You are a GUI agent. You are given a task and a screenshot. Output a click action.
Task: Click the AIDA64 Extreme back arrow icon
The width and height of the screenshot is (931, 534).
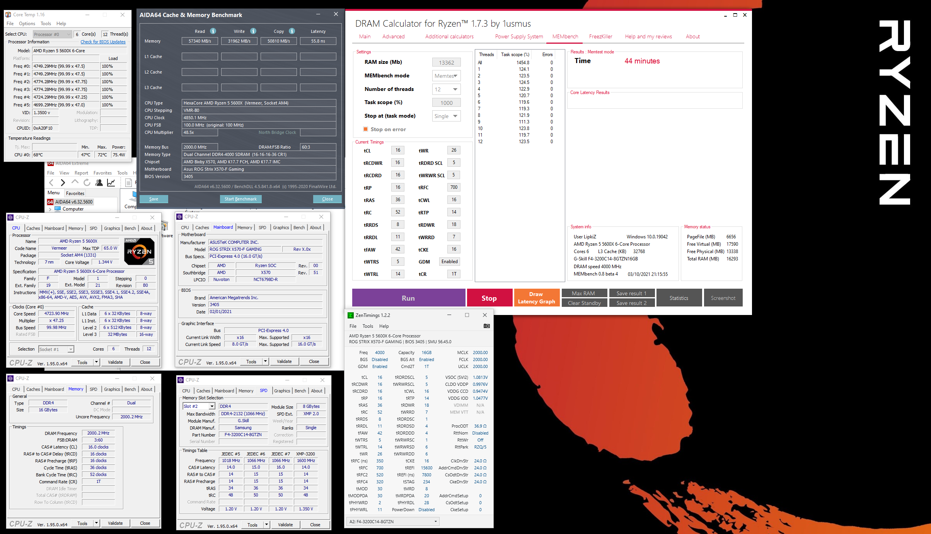(51, 183)
